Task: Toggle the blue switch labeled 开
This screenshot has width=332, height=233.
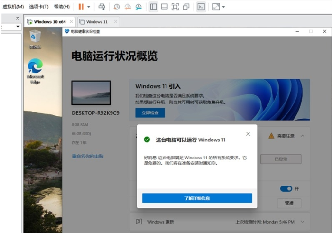Action: click(x=286, y=188)
